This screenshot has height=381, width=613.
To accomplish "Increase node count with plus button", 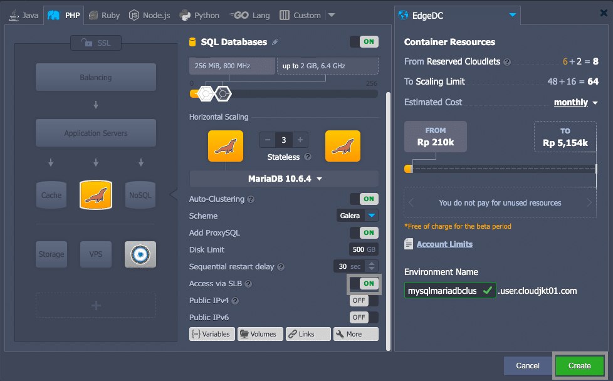I will point(300,140).
